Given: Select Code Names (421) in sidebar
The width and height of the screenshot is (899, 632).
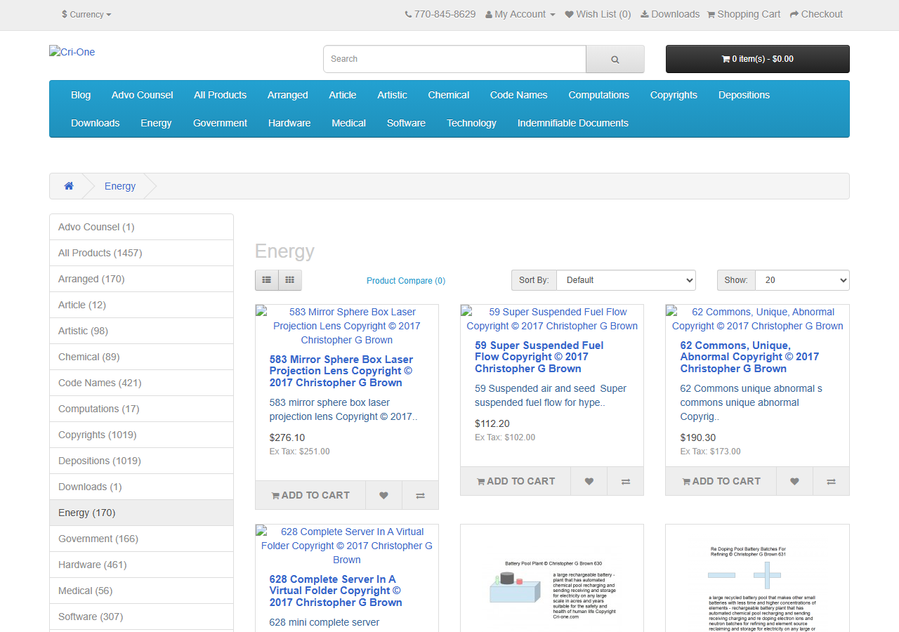Looking at the screenshot, I should point(141,383).
